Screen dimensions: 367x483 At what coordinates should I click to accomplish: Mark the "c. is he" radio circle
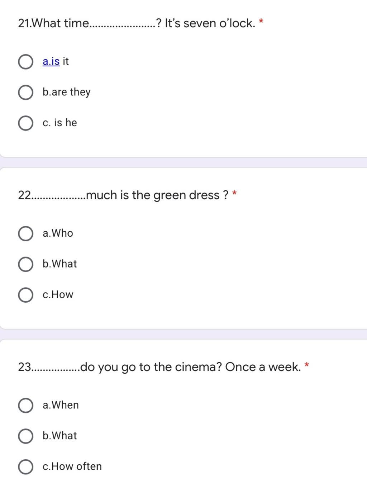(x=25, y=123)
